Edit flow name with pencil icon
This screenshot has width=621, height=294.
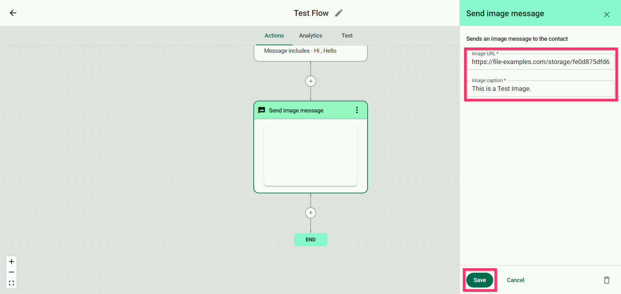(338, 13)
